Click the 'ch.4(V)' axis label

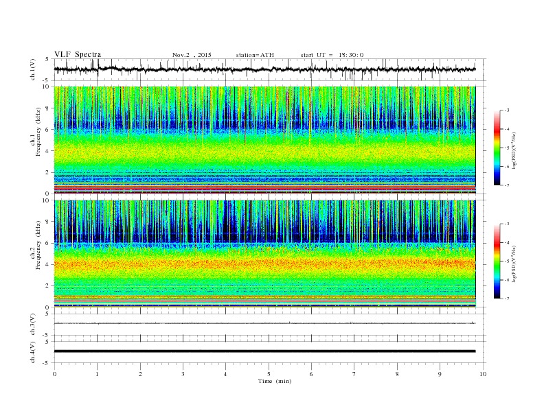click(x=33, y=352)
